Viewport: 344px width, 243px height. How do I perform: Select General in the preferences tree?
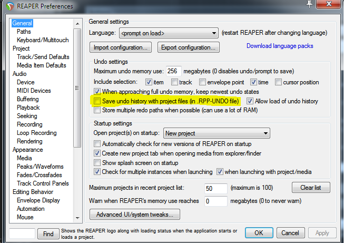click(22, 23)
